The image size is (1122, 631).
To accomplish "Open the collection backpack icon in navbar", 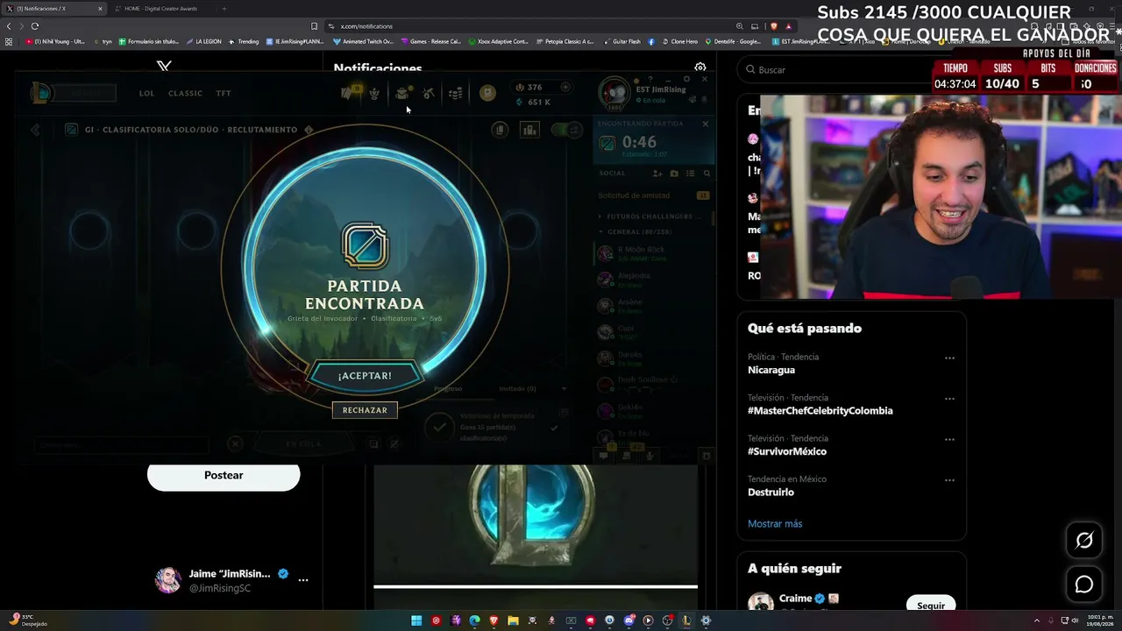I will click(x=402, y=93).
